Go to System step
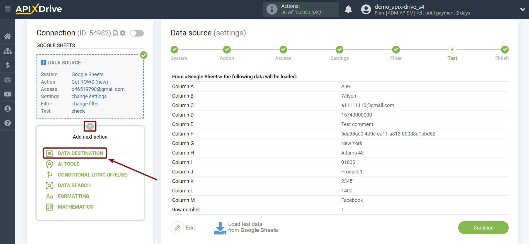This screenshot has height=244, width=529. (174, 50)
